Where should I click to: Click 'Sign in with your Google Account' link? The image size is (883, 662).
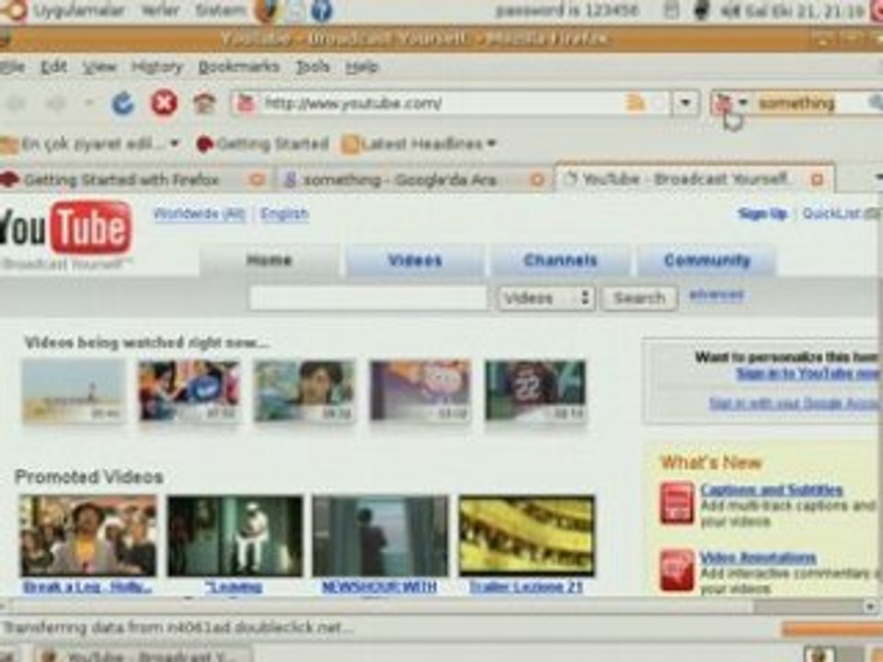(x=793, y=403)
